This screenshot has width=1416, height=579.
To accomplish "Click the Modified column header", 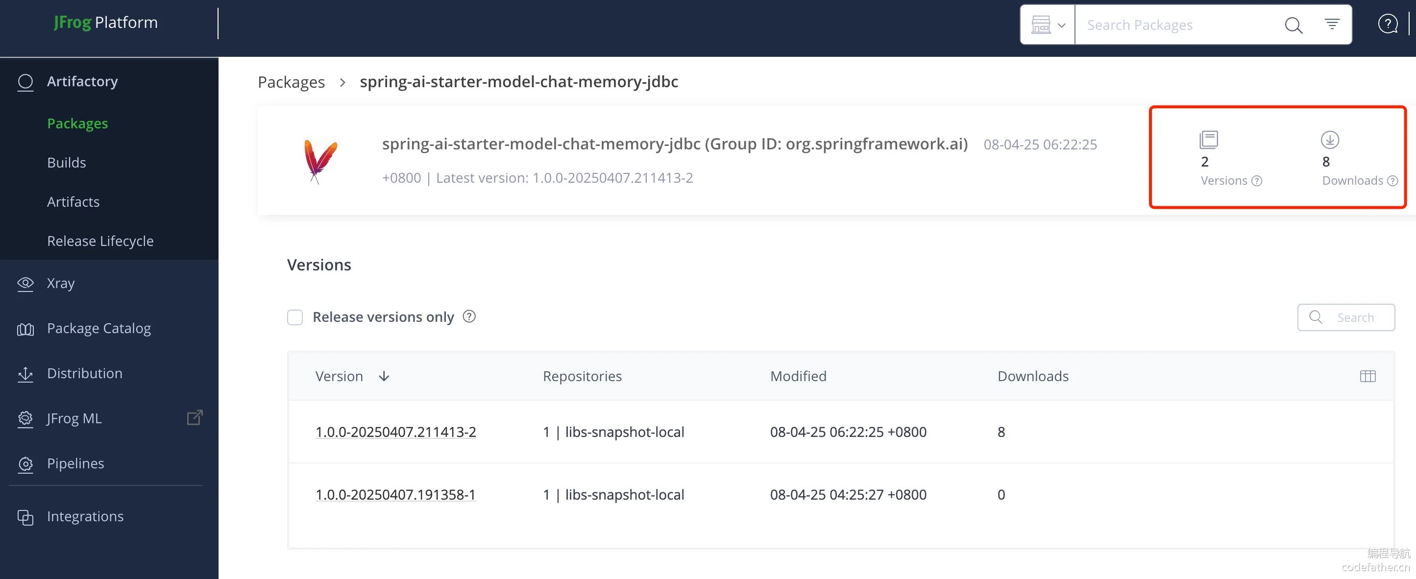I will coord(798,376).
